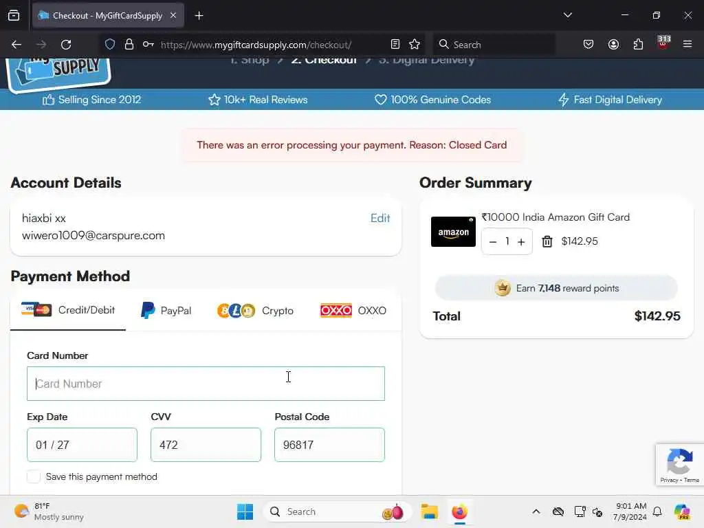The height and width of the screenshot is (528, 704).
Task: Open the Extensions puzzle icon
Action: pyautogui.click(x=638, y=45)
